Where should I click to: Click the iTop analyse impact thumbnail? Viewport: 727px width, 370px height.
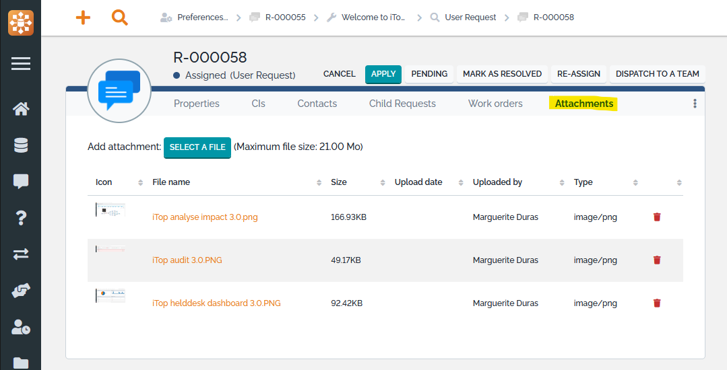[110, 210]
